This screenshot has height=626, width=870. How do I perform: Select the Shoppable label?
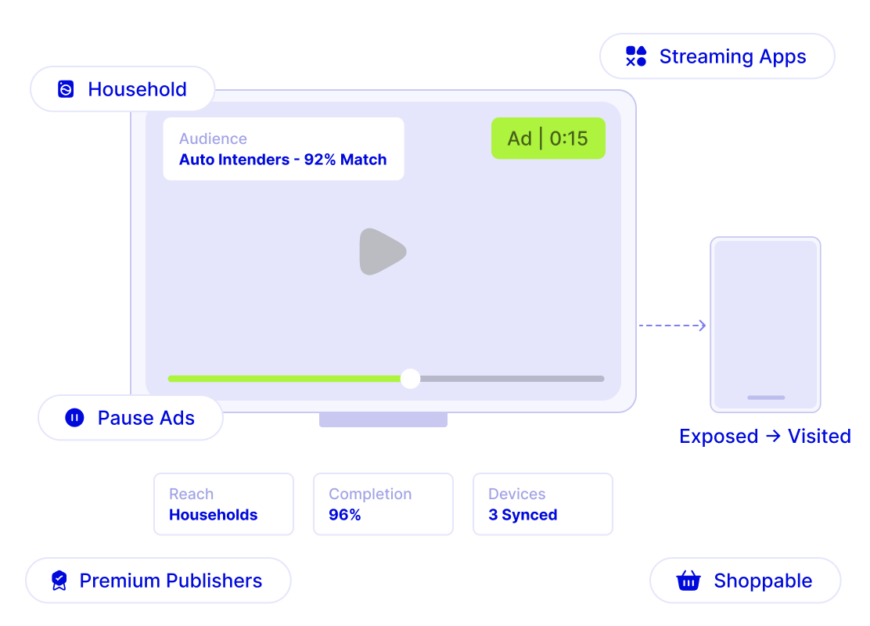coord(763,581)
